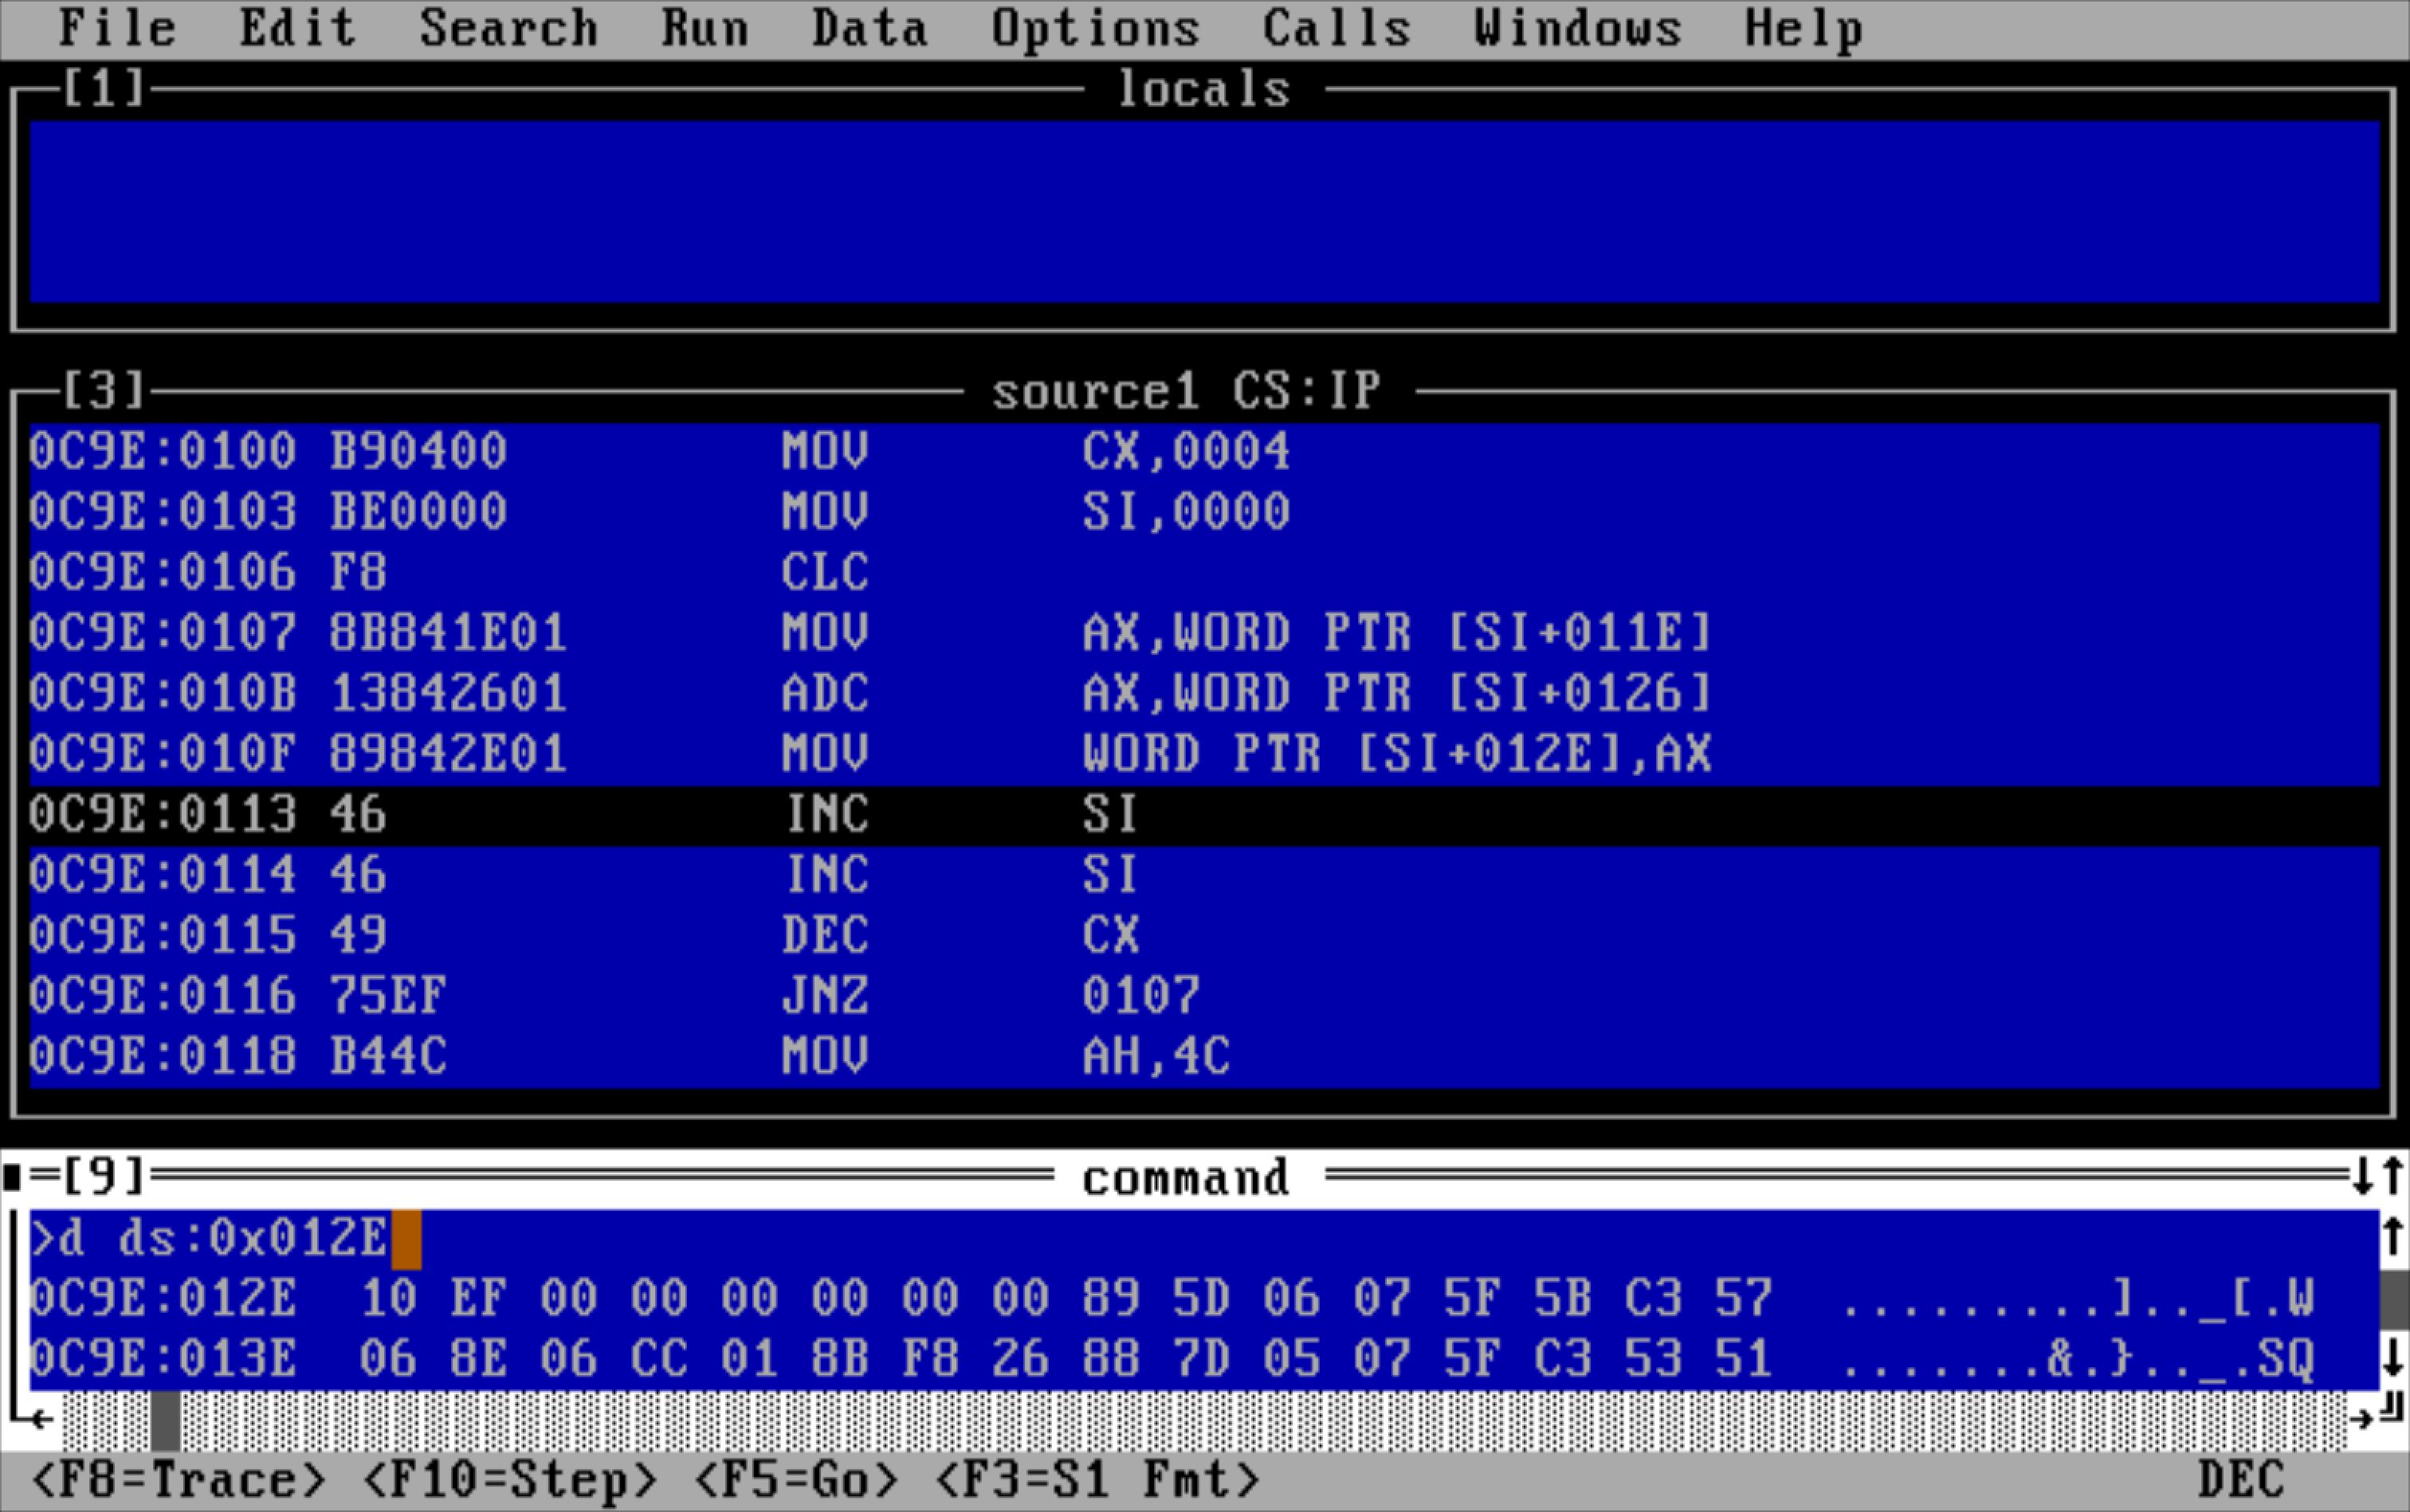Select the MOV SI,0000 line
This screenshot has width=2410, height=1512.
pyautogui.click(x=1204, y=512)
